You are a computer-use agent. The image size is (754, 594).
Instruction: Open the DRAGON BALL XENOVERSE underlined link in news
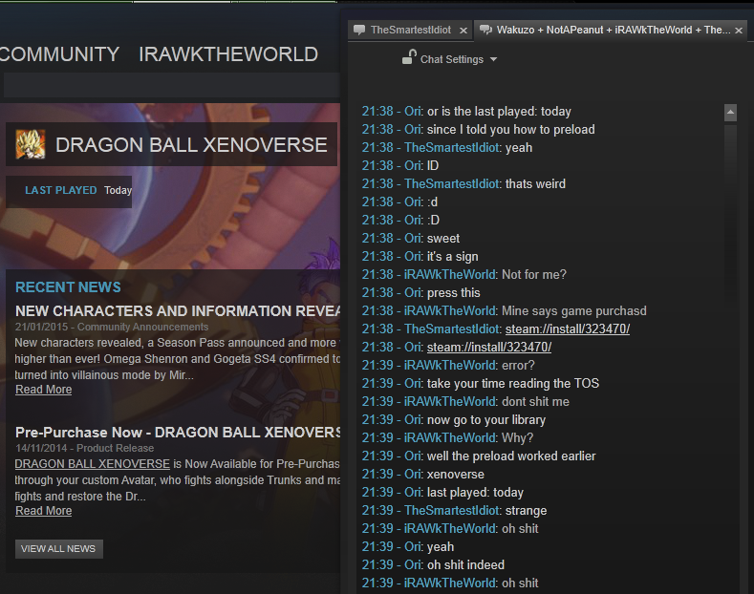(93, 464)
